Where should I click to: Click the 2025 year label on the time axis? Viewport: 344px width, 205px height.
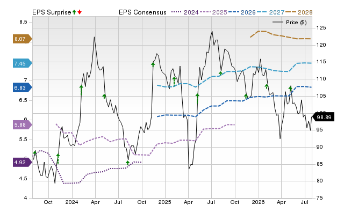coord(165,202)
